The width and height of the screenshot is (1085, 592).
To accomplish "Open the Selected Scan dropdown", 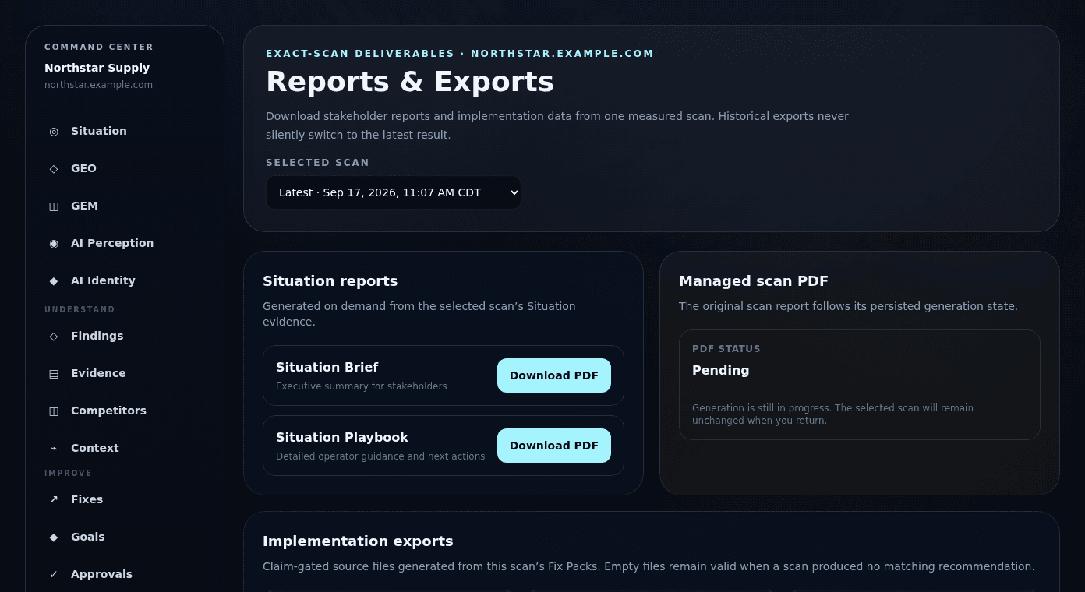I will tap(394, 192).
